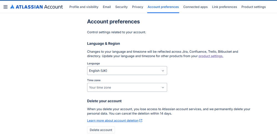Click the Time zone dropdown chevron arrow
Image resolution: width=277 pixels, height=139 pixels.
163,88
